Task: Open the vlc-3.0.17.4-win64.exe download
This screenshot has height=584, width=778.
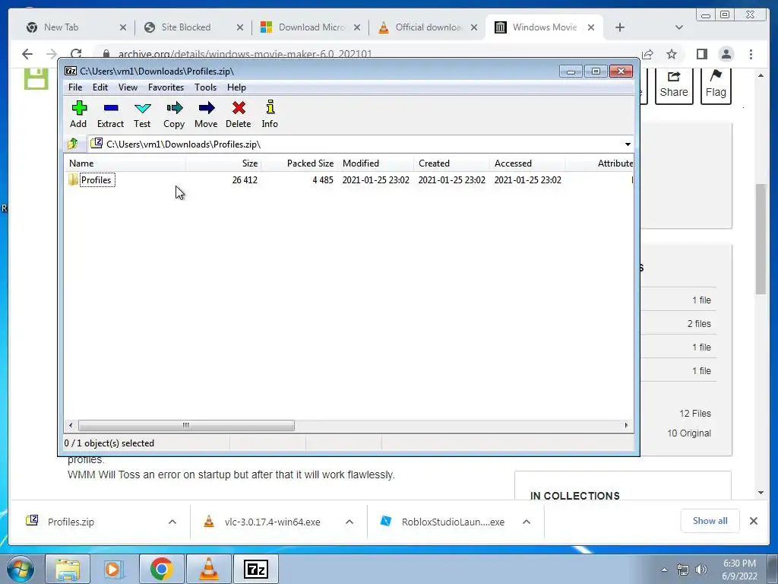Action: (272, 522)
